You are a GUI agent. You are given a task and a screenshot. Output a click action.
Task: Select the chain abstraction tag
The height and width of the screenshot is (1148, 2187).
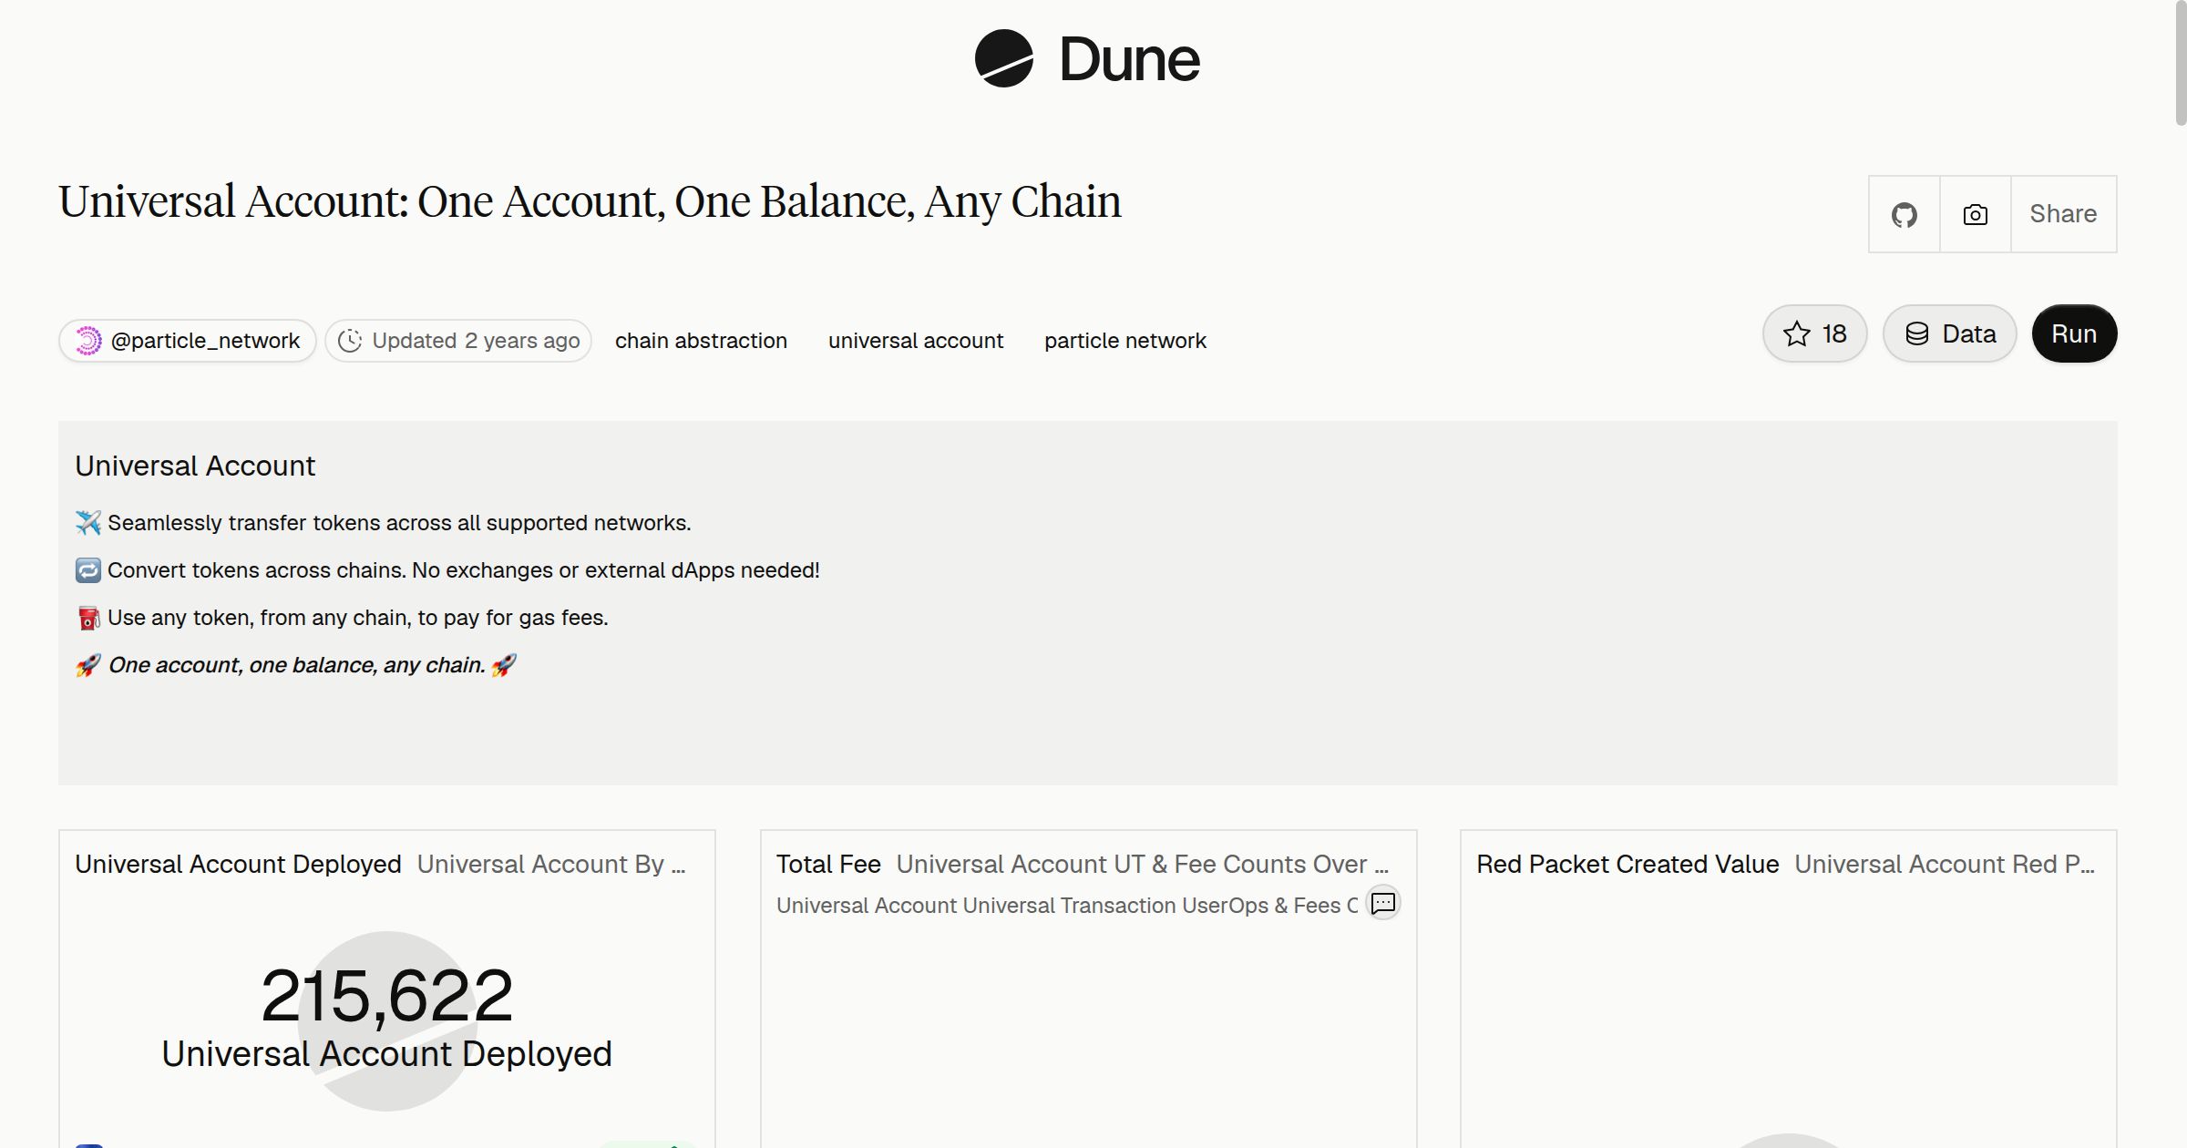coord(701,341)
